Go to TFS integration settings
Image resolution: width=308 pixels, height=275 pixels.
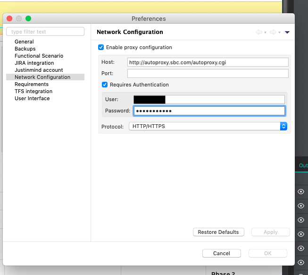coord(33,91)
